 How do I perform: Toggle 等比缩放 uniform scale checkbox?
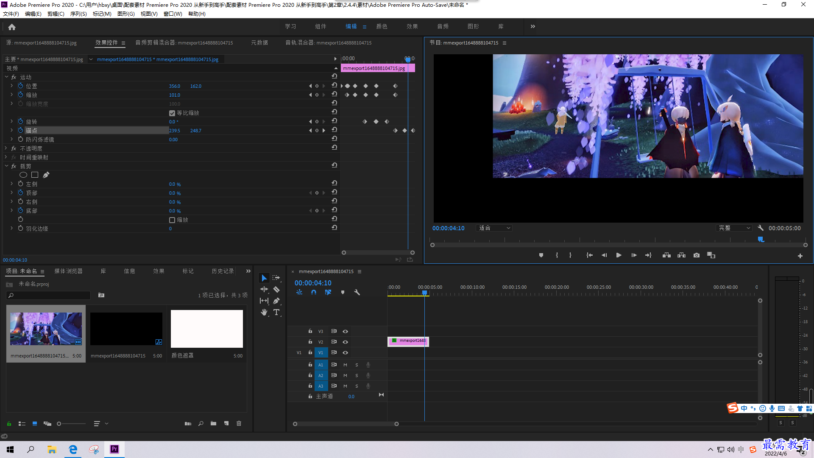172,113
